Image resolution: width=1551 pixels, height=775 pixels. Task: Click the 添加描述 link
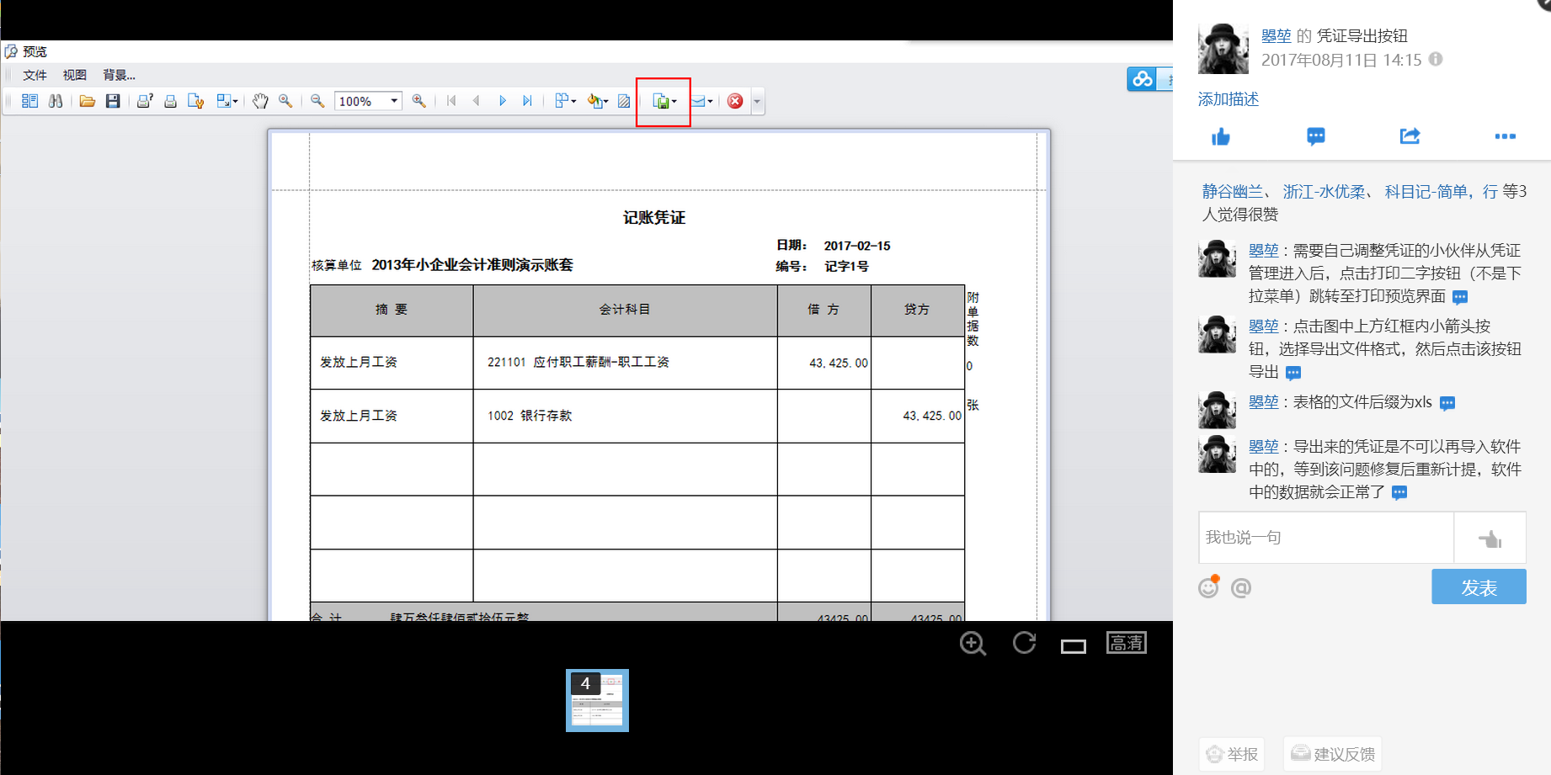pos(1228,99)
